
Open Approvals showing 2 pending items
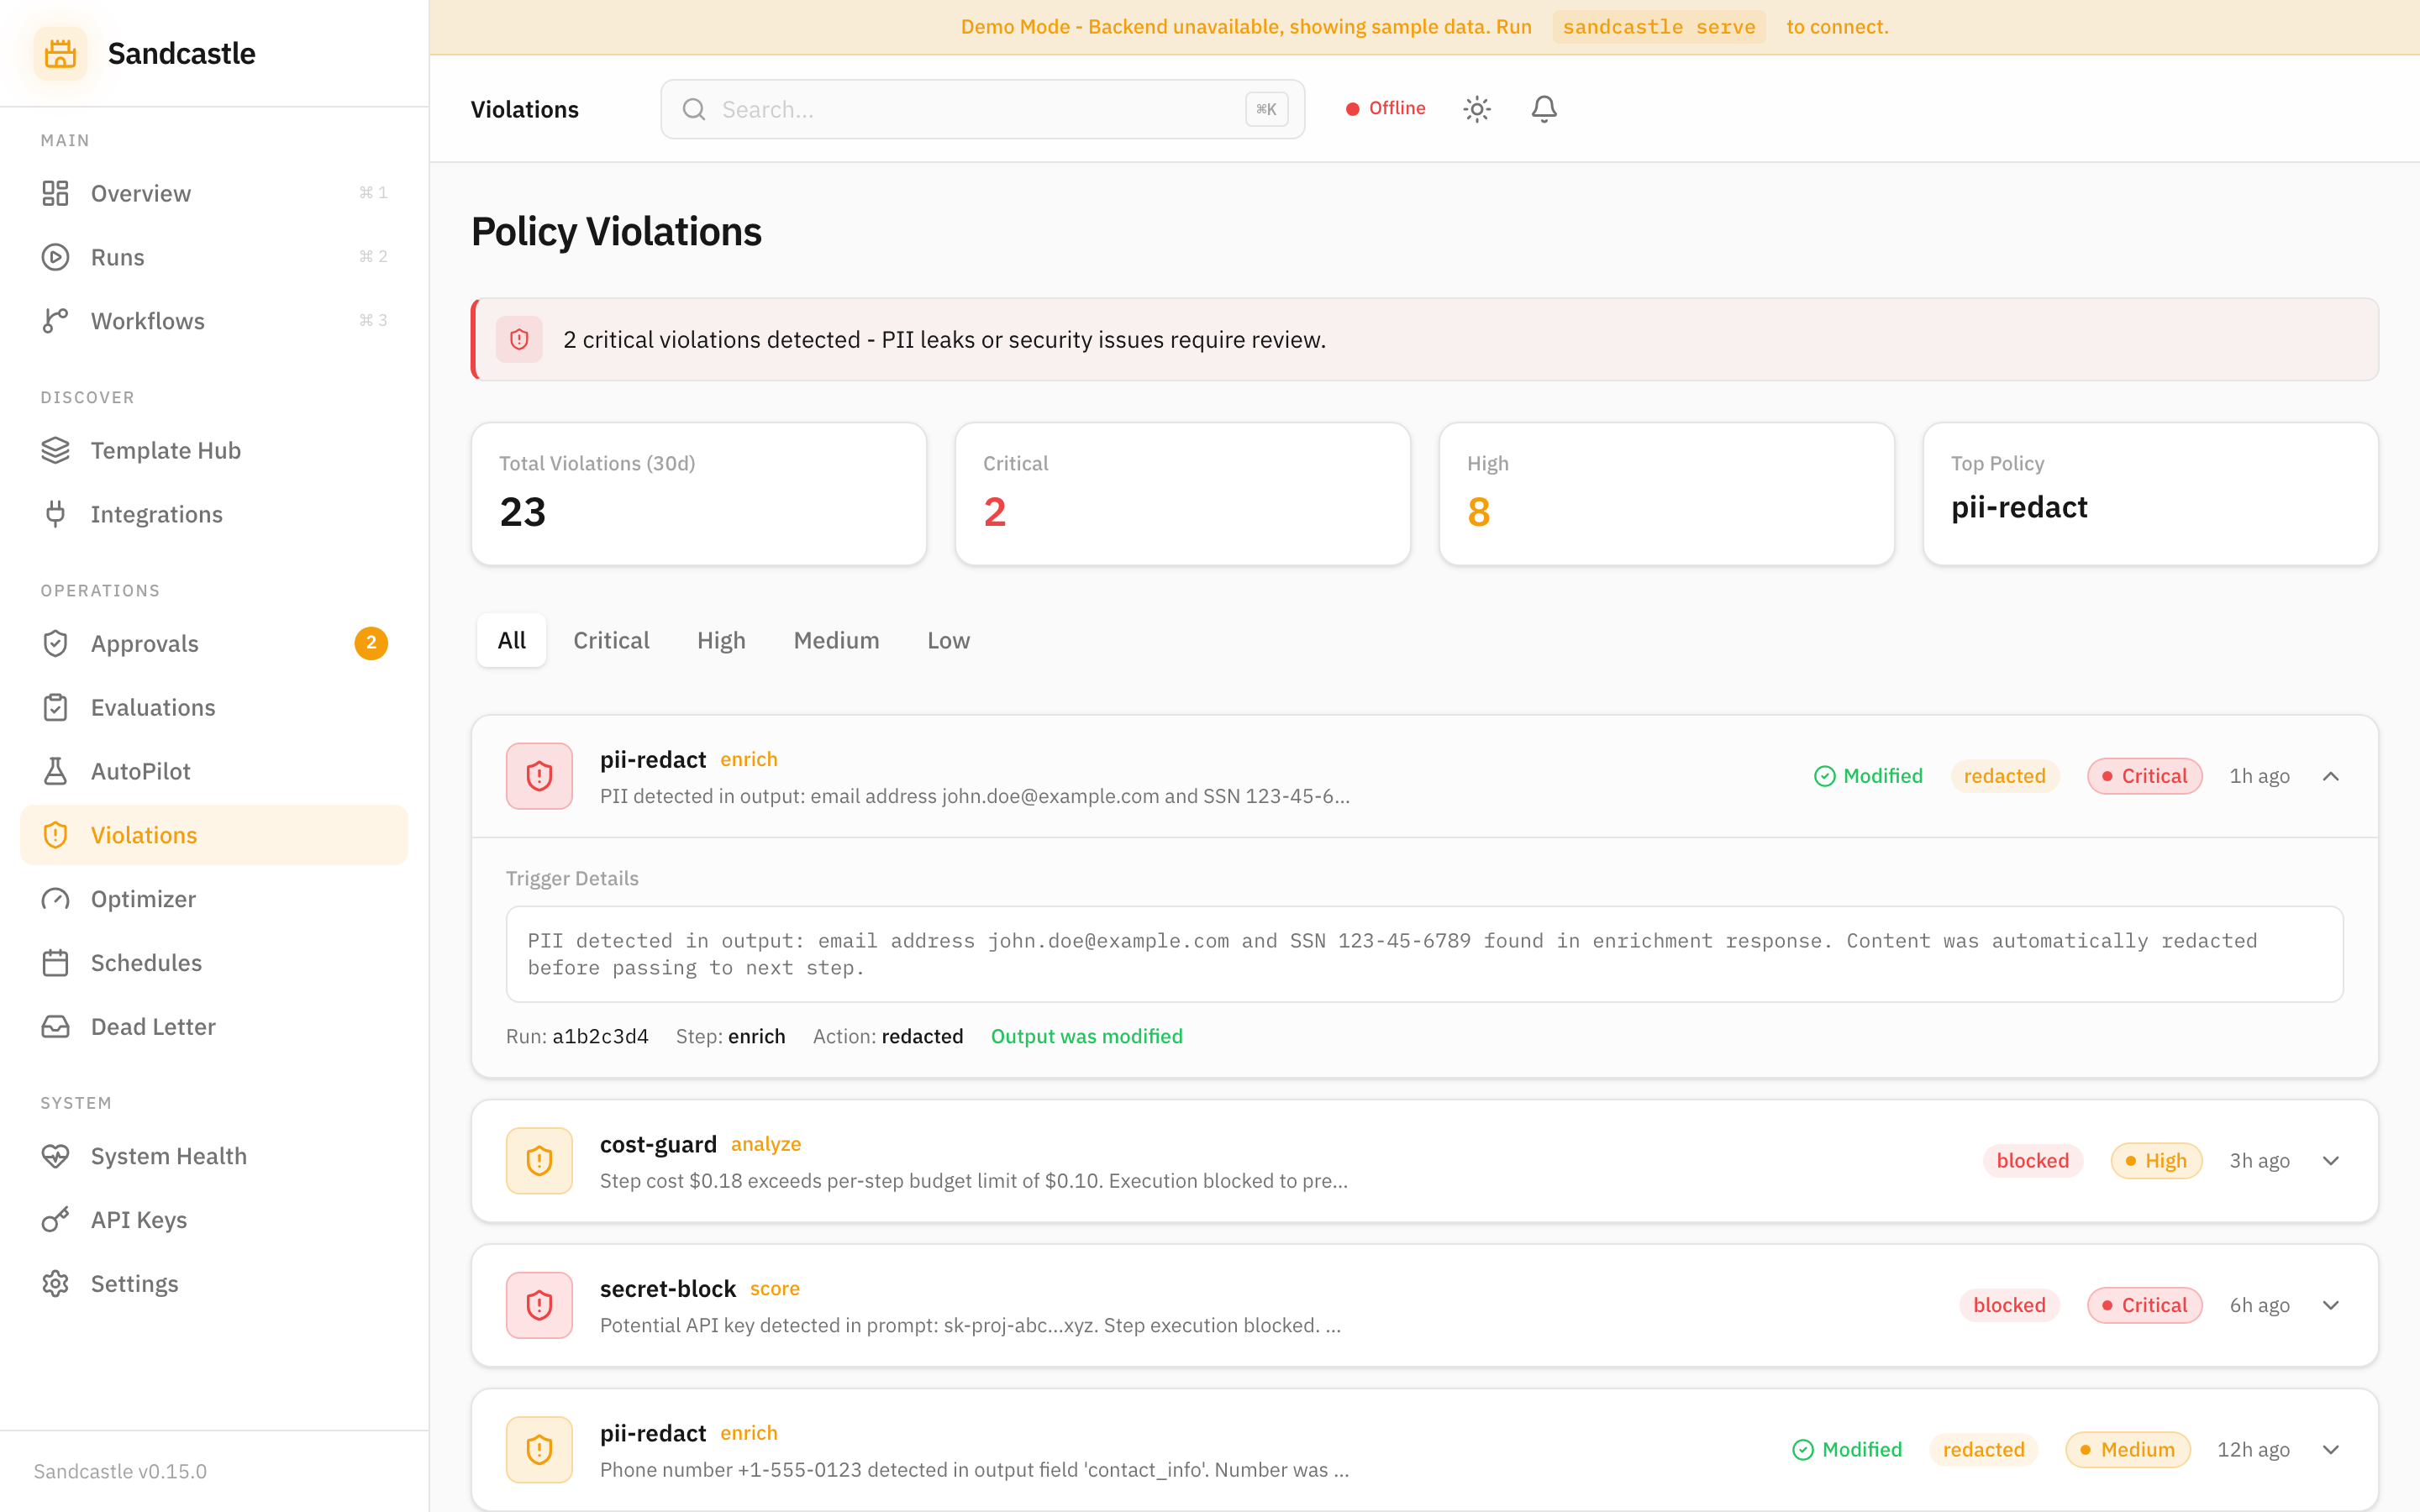coord(144,643)
